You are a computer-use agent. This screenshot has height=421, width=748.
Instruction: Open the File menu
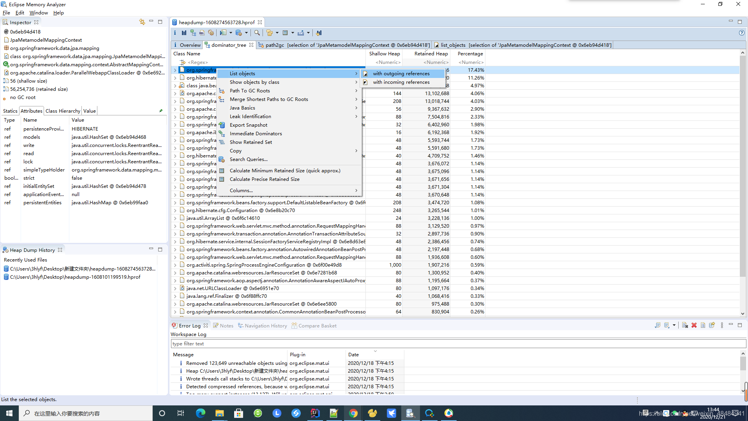point(6,12)
